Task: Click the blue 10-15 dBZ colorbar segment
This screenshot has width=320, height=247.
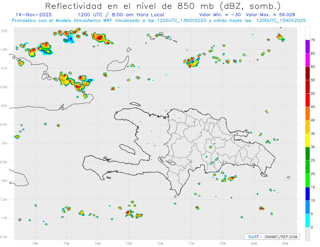Action: click(x=307, y=194)
